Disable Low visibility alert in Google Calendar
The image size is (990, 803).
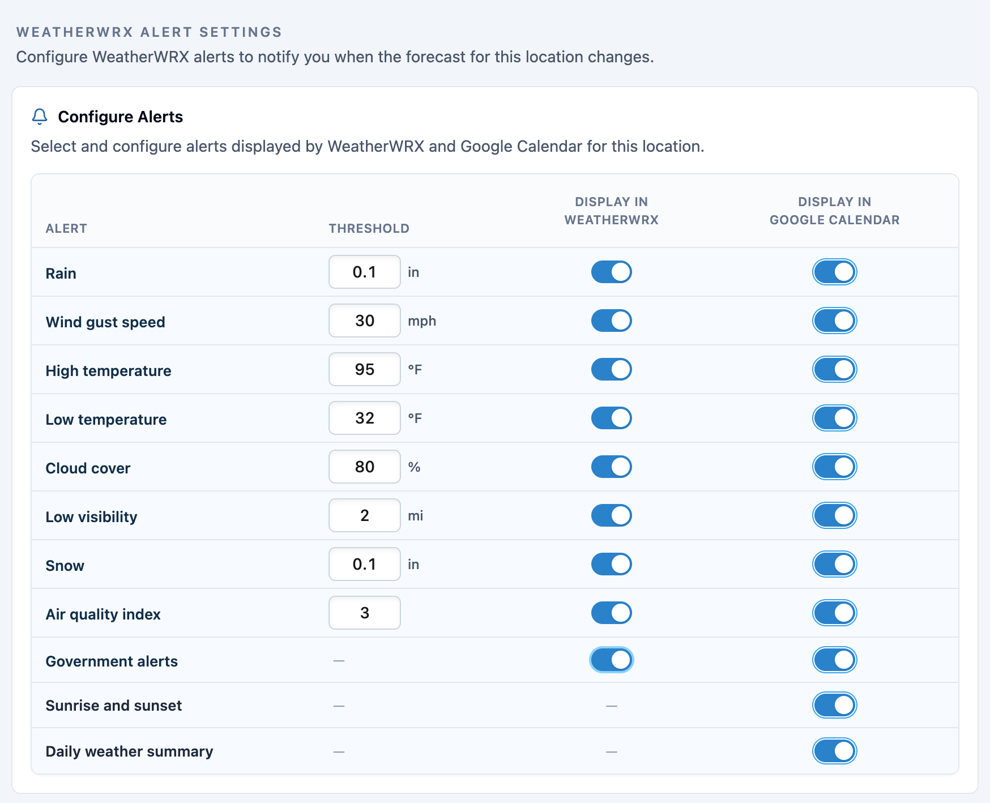tap(834, 515)
